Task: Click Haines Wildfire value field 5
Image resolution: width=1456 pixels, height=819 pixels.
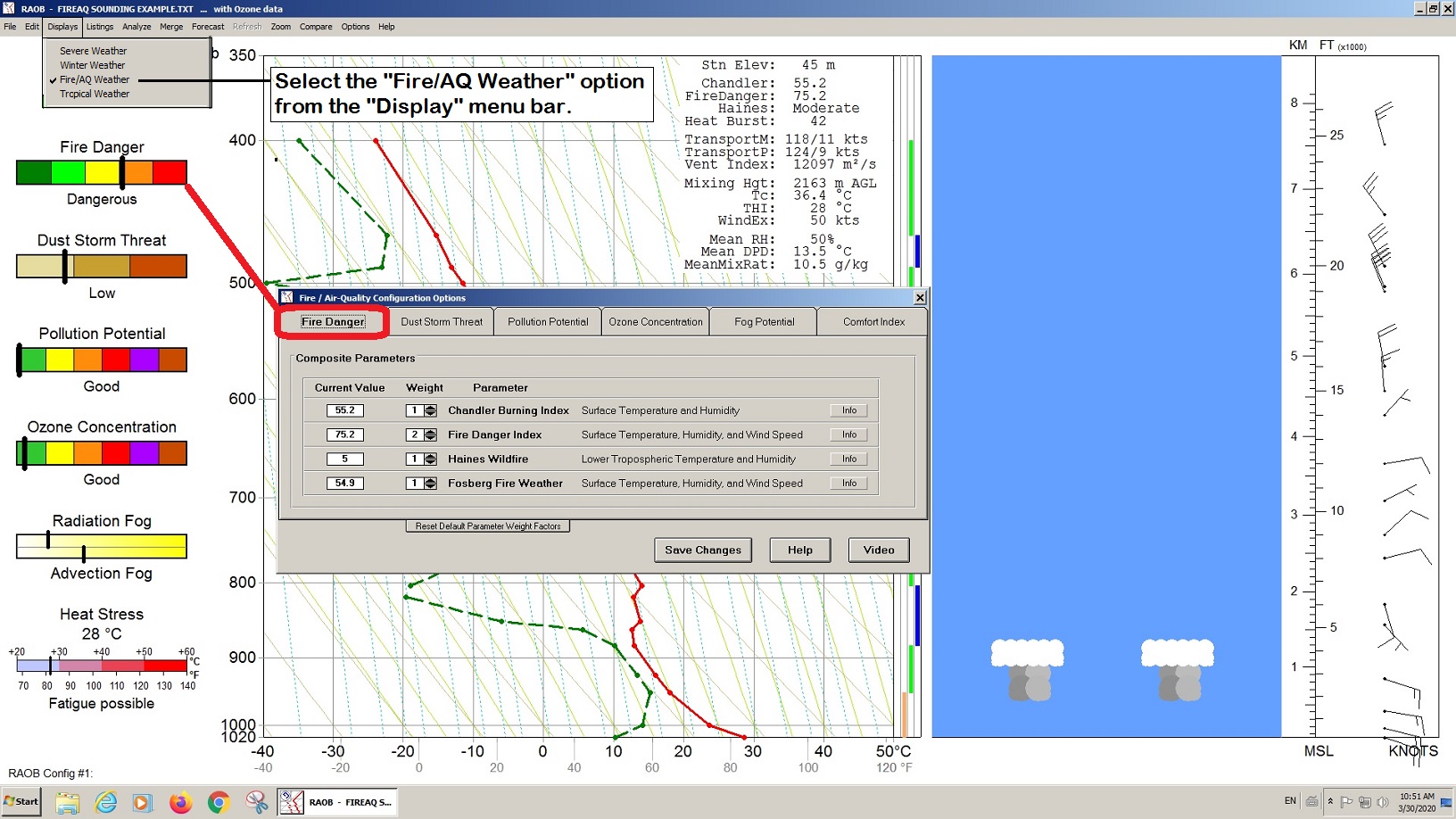Action: (345, 459)
